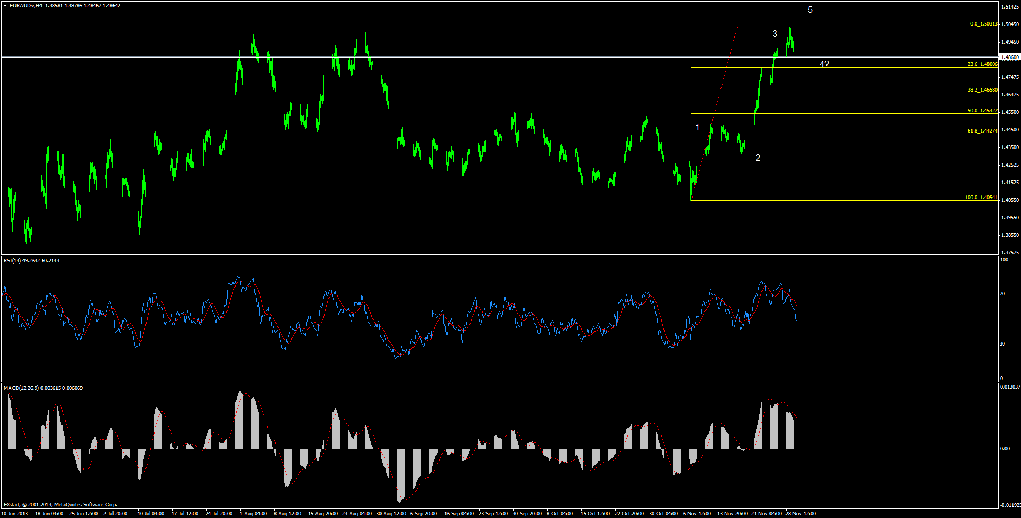Click the price scale value 1.49450
This screenshot has width=1021, height=518.
click(1010, 42)
